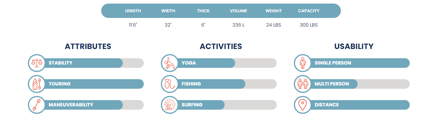Click the Maneuverability paddle icon
The image size is (434, 127).
(37, 105)
